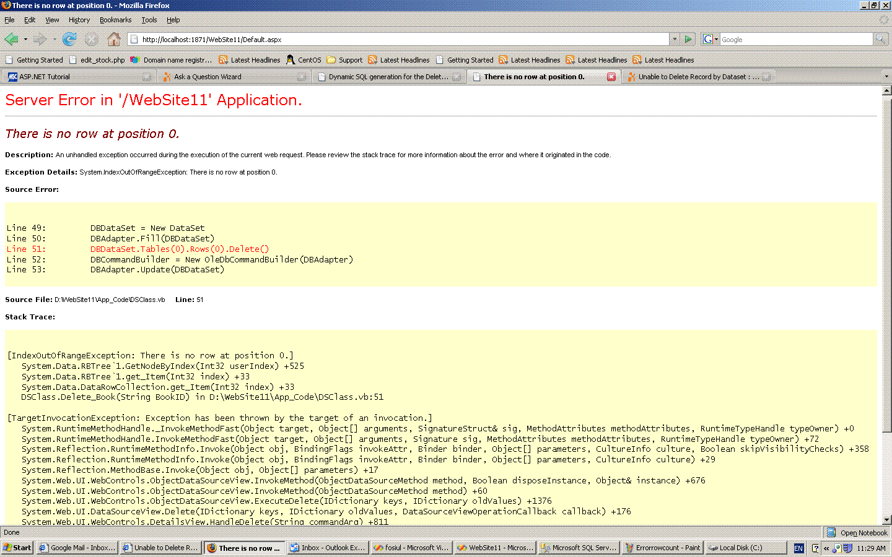Open first Getting Started bookmark
Screen dimensions: 892x557
click(34, 60)
